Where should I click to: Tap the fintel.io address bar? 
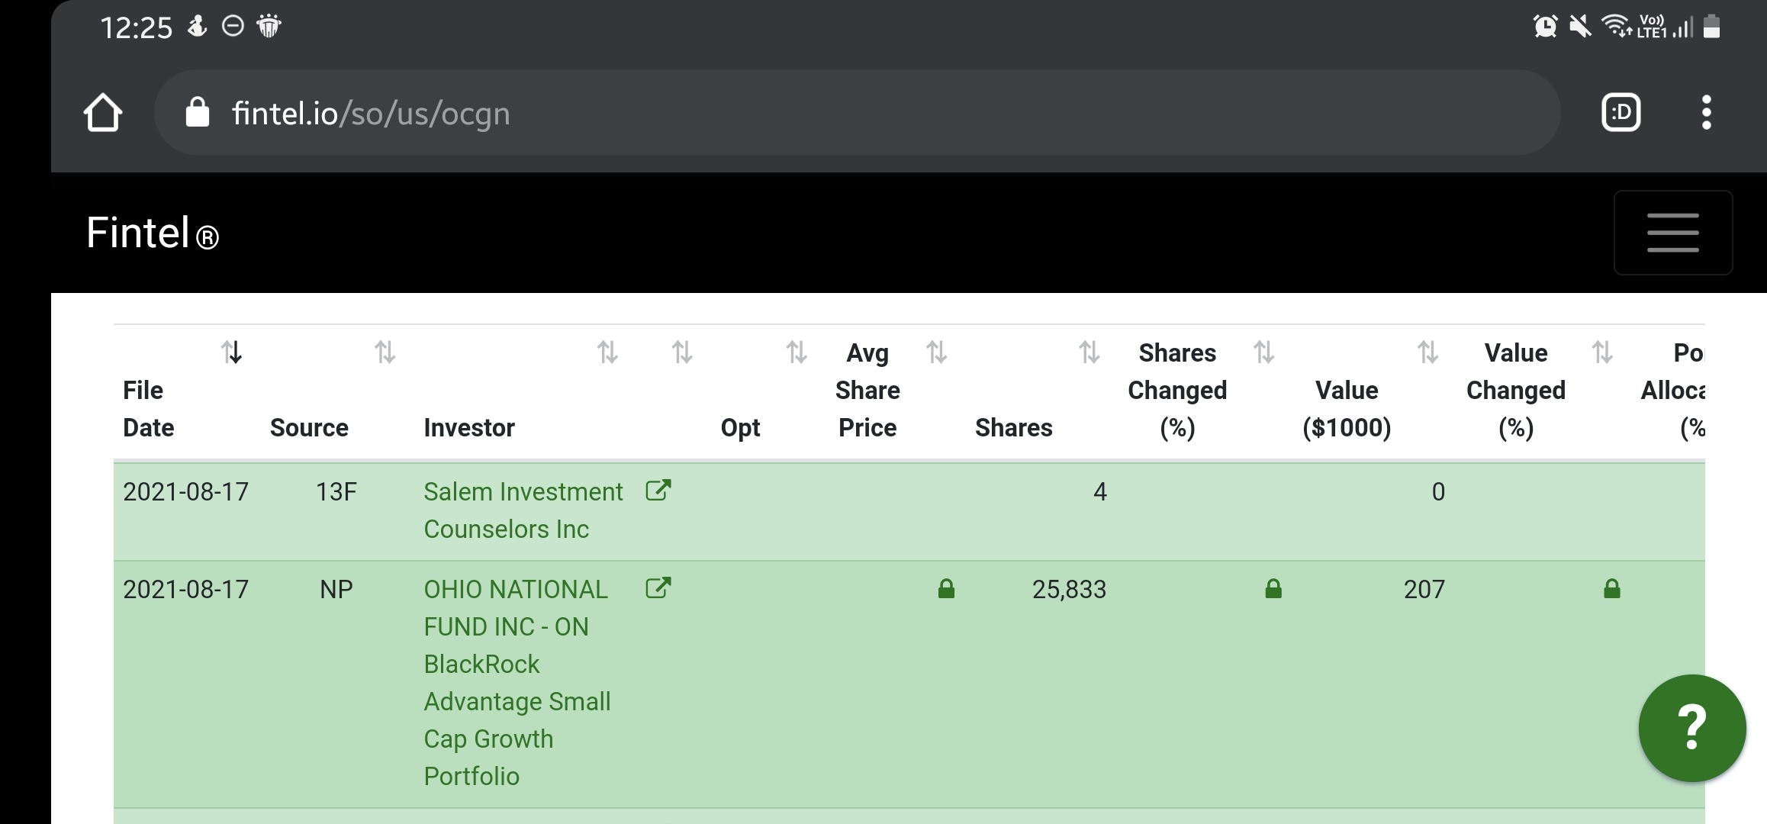839,113
